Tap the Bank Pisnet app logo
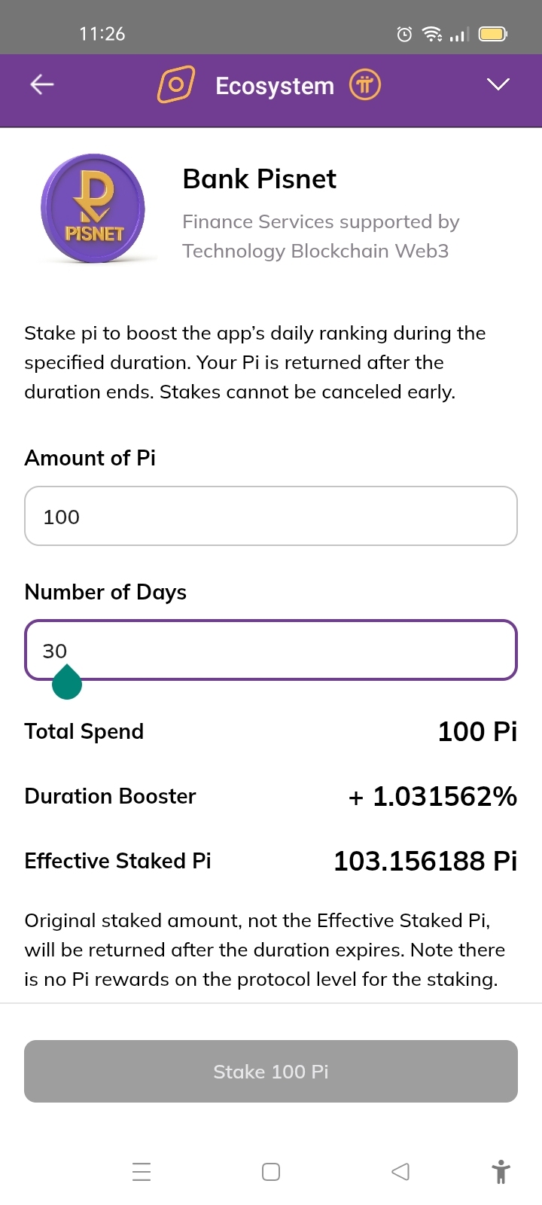The height and width of the screenshot is (1205, 542). (93, 209)
